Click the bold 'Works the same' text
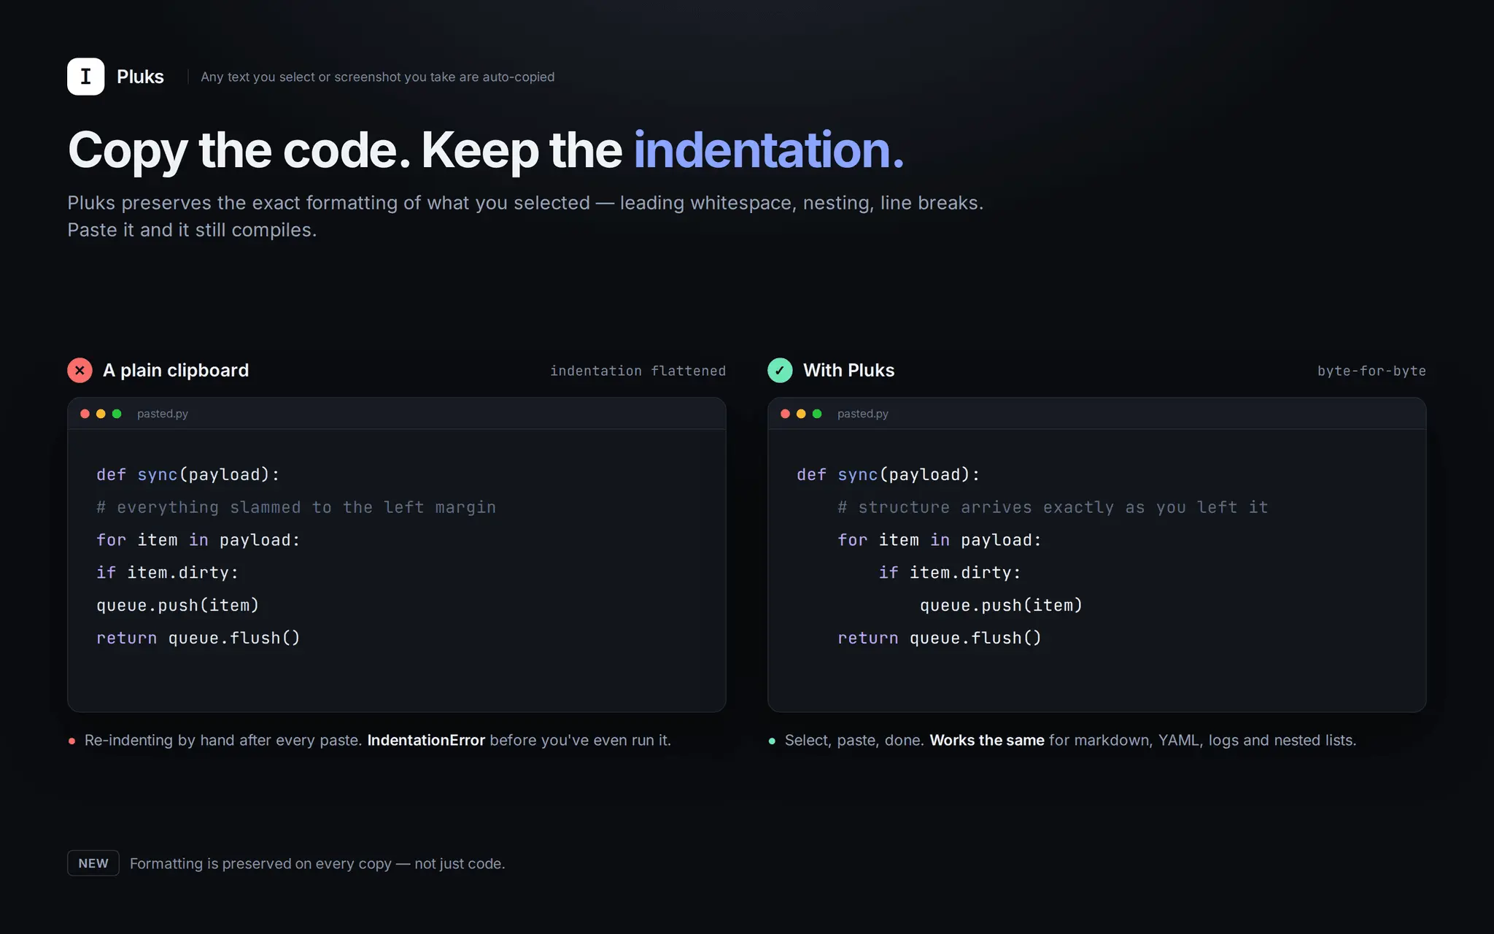The image size is (1494, 934). 987,740
